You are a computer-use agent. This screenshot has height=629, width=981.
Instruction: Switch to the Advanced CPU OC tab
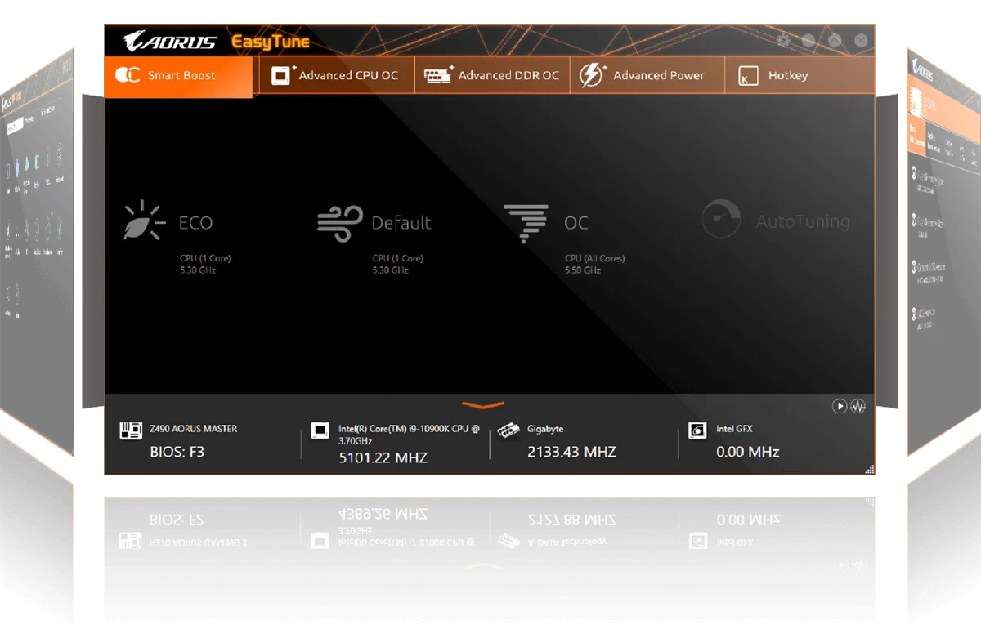point(336,74)
